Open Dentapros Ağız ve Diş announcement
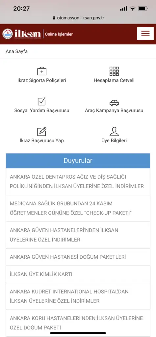Screen dimensions: 156x337 (x=78, y=182)
